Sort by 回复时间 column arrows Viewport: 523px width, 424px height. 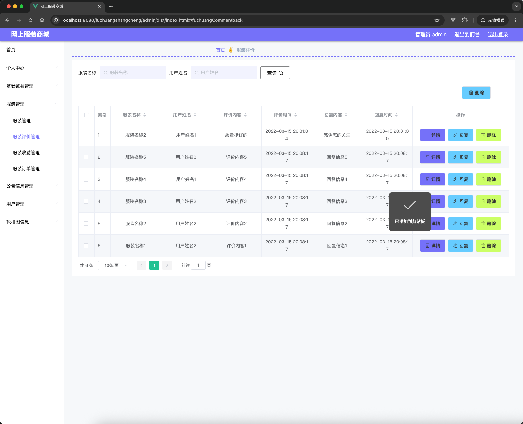click(396, 115)
